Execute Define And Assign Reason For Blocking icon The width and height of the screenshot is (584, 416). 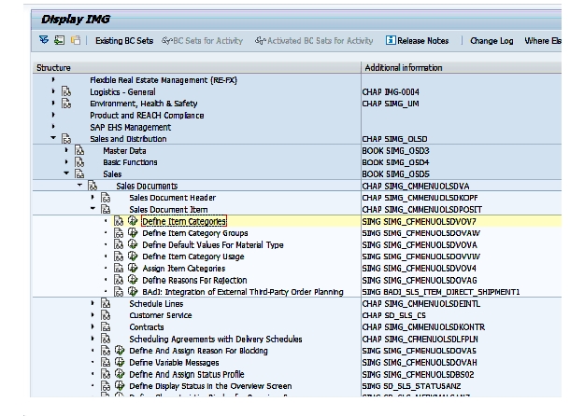(120, 350)
